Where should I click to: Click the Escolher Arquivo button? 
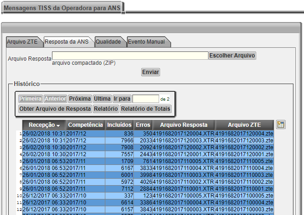tap(232, 56)
